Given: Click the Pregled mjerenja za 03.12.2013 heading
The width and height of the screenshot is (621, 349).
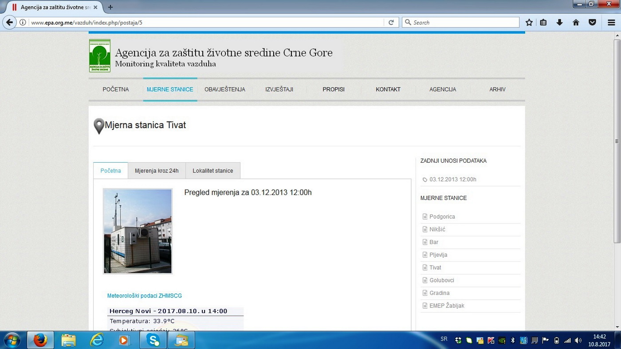Looking at the screenshot, I should (248, 192).
